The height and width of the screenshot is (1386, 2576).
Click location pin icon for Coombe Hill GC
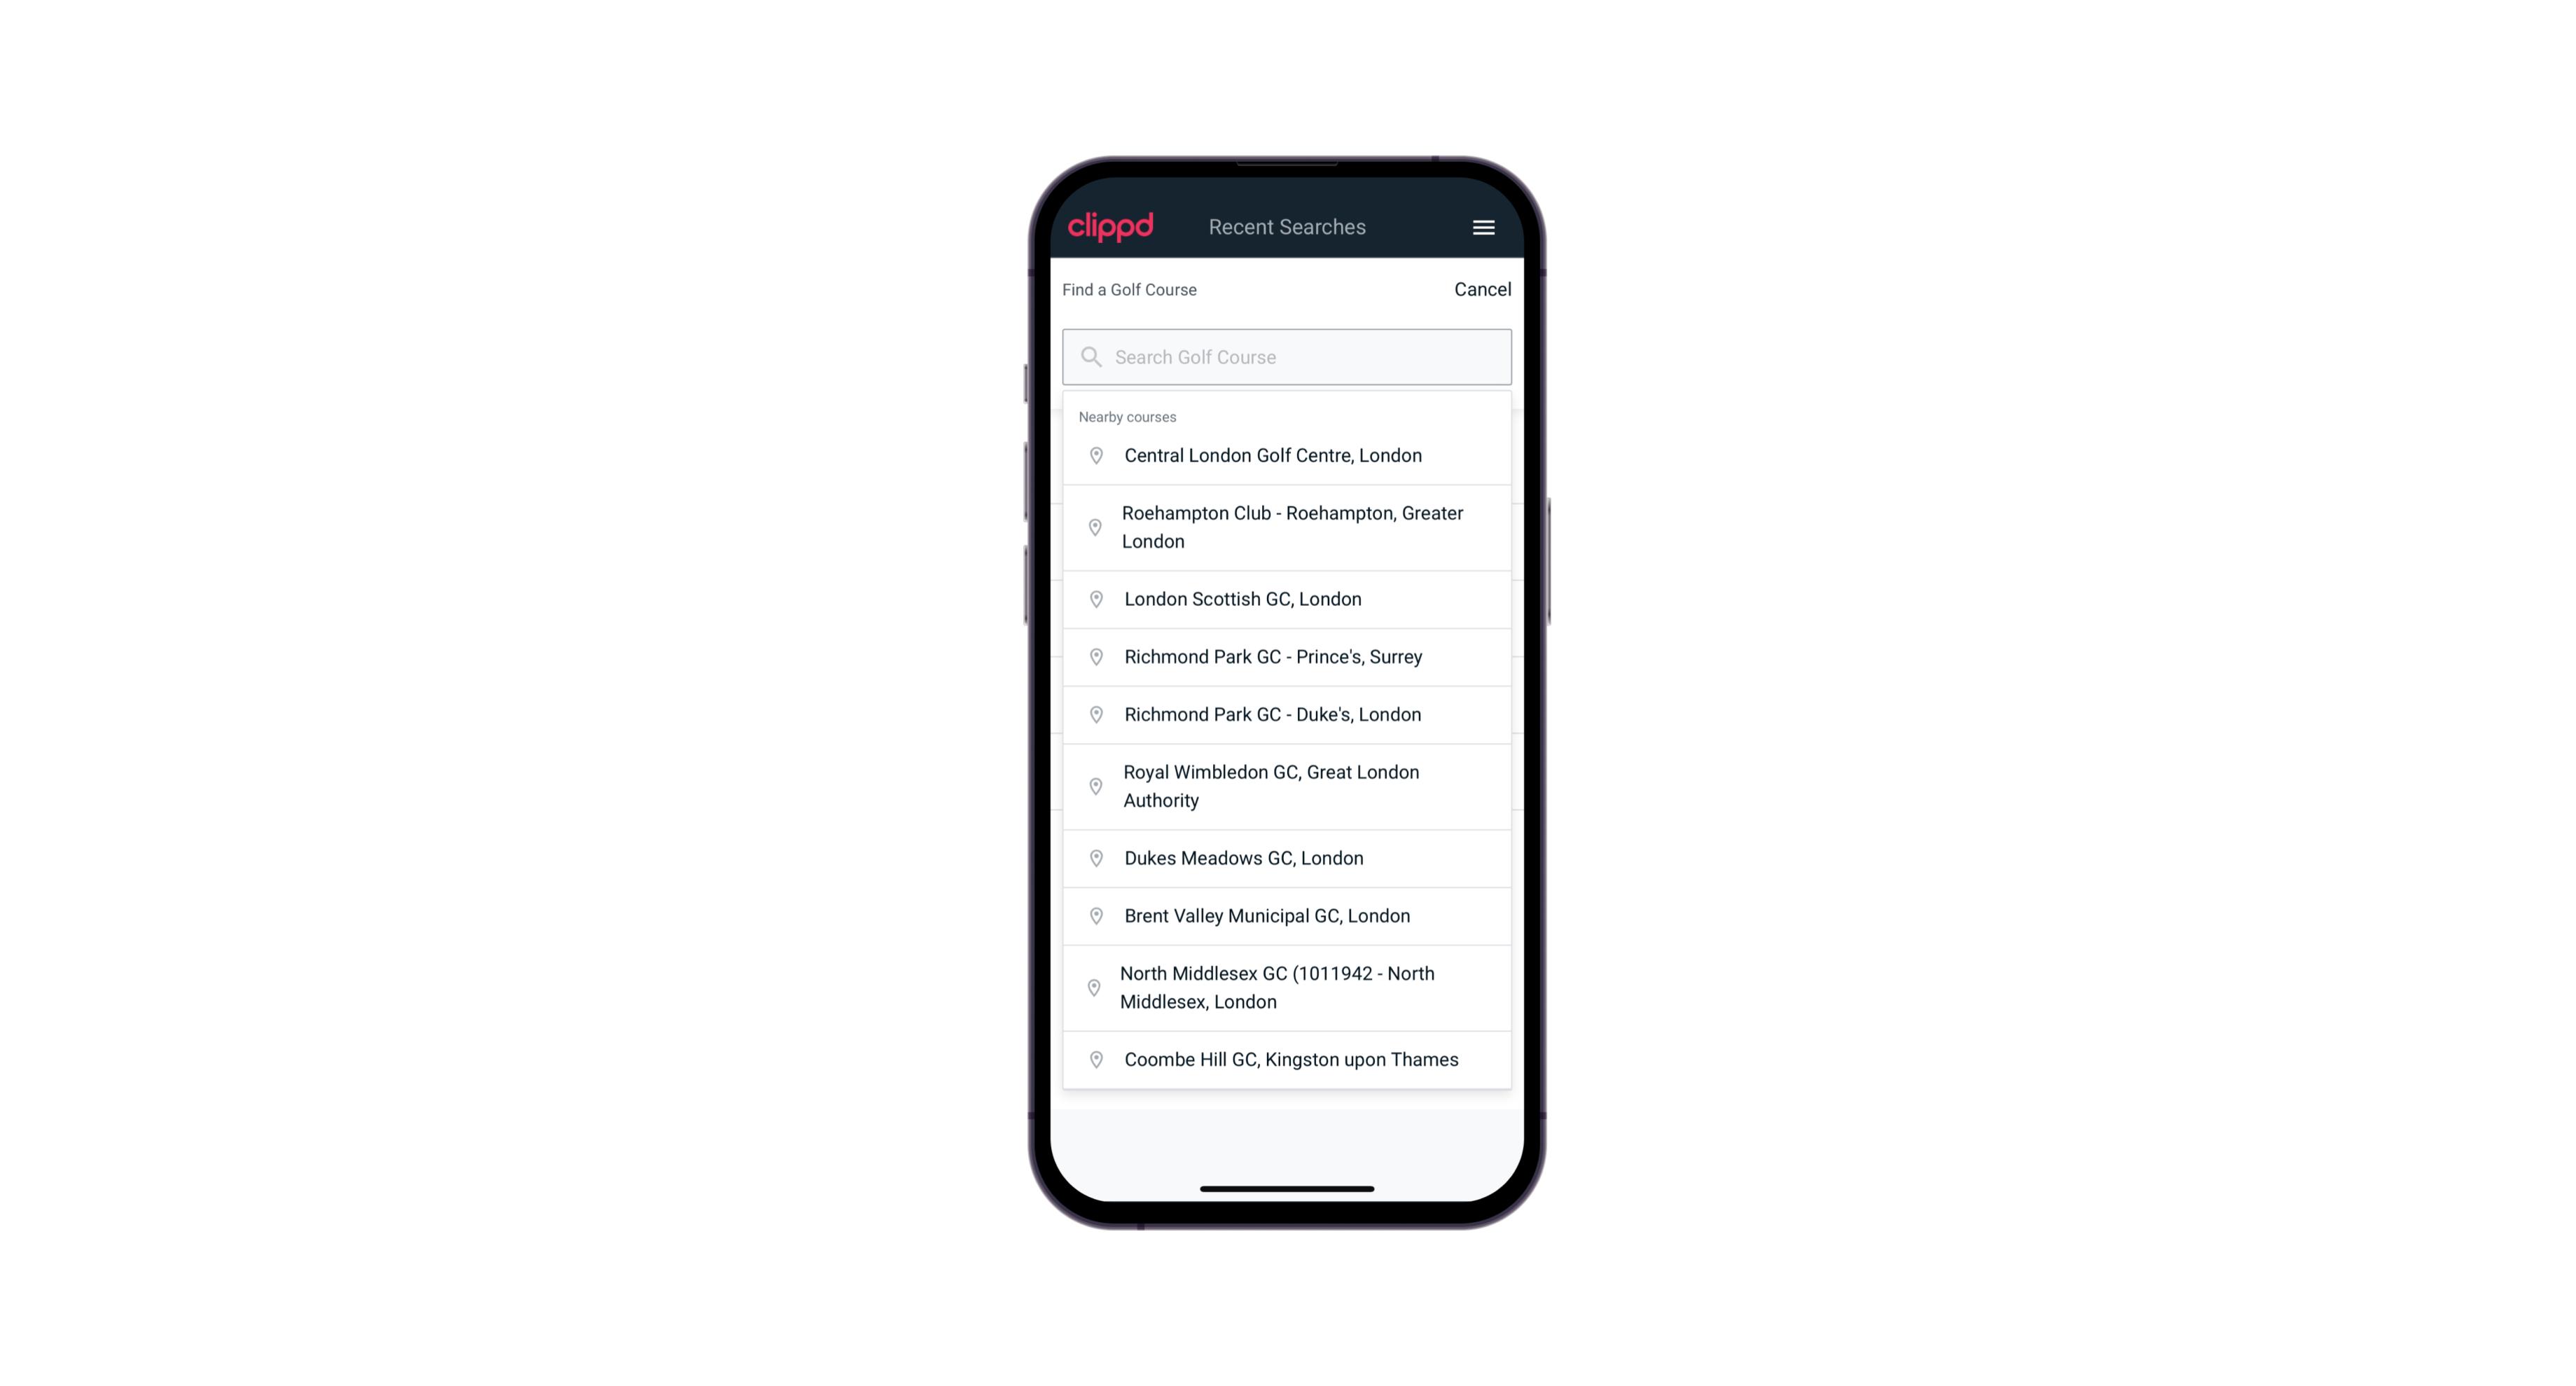click(1093, 1058)
